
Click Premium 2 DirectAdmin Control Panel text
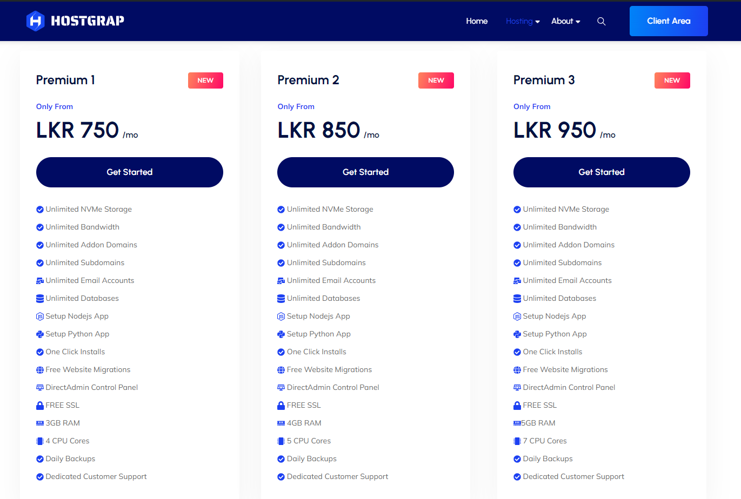(x=333, y=388)
